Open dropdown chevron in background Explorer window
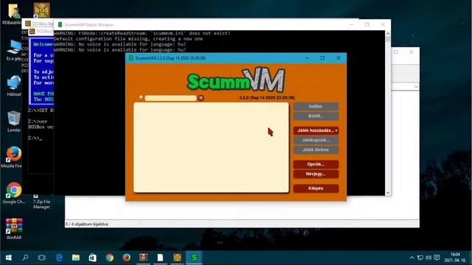Viewport: 472px width, 265px height. pyautogui.click(x=416, y=87)
